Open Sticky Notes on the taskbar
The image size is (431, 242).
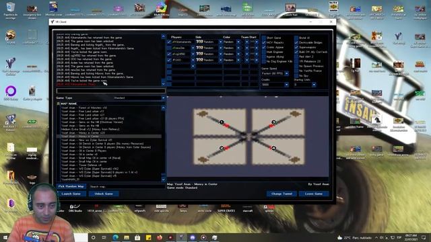tap(148, 237)
